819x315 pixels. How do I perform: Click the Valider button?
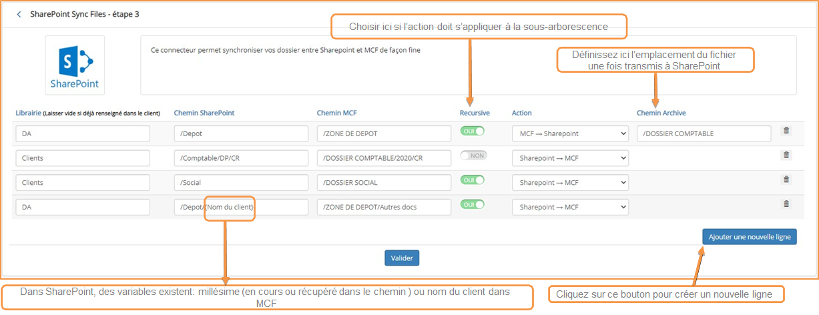(x=402, y=258)
